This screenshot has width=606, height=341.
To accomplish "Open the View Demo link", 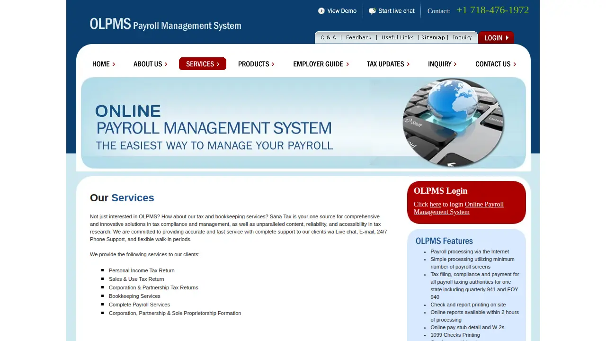I will point(342,11).
